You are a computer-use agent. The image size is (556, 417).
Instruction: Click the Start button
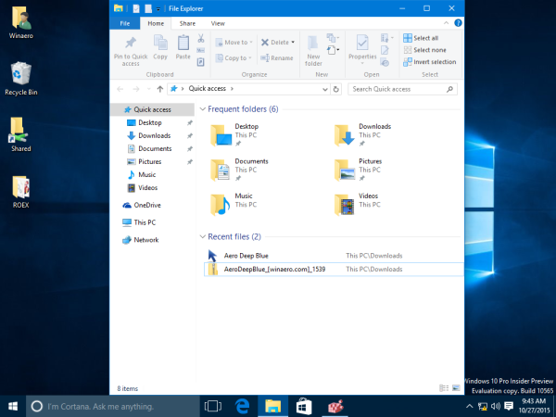tap(13, 407)
